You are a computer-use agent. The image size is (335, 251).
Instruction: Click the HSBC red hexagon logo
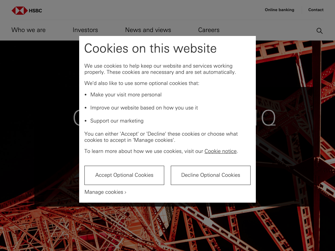pos(19,11)
